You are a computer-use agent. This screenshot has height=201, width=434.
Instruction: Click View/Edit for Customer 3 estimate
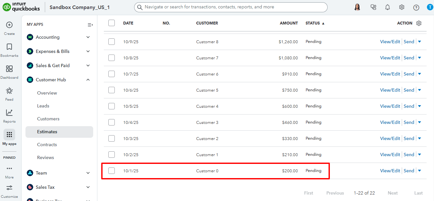(x=390, y=122)
